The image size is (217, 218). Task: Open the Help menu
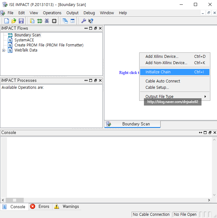point(123,13)
